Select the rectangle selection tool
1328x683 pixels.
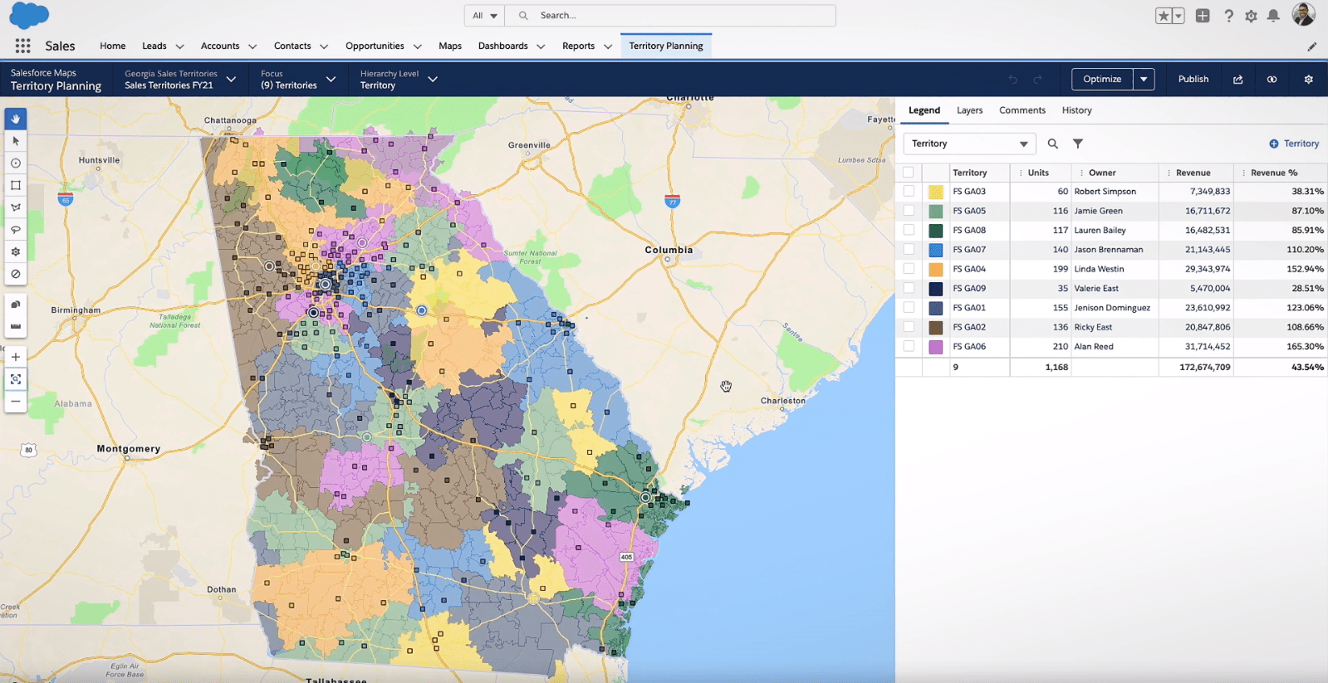point(16,185)
